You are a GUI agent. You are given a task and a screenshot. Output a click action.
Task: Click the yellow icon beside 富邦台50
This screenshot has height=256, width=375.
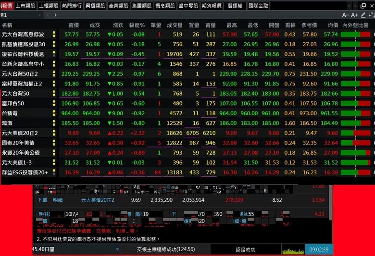point(54,103)
